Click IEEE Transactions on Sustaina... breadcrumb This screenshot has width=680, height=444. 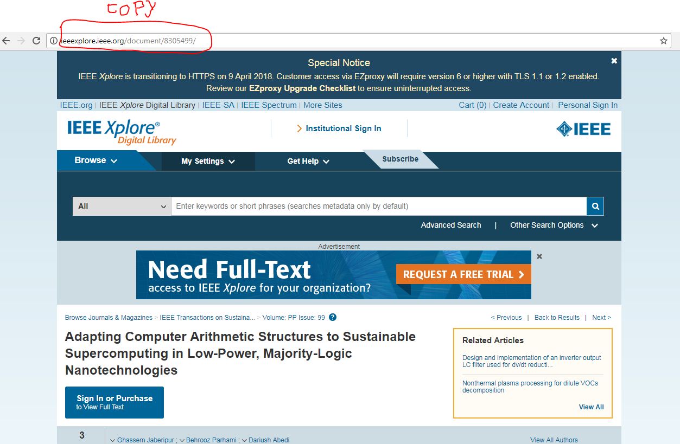(x=207, y=318)
